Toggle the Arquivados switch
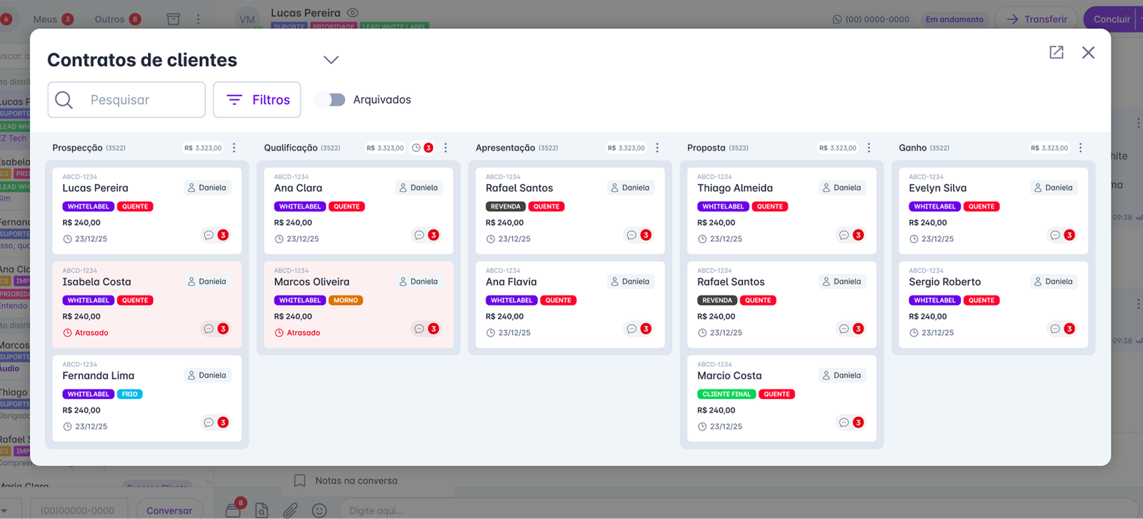The width and height of the screenshot is (1143, 519). tap(331, 100)
